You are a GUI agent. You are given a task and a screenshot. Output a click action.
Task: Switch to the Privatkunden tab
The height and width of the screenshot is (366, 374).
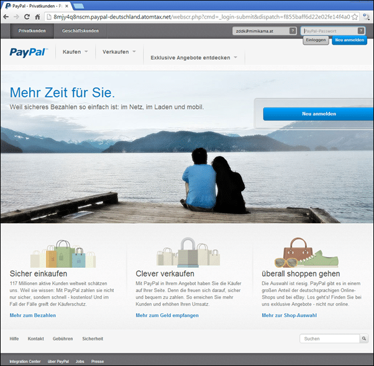[x=32, y=31]
